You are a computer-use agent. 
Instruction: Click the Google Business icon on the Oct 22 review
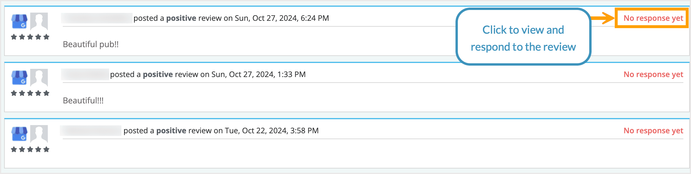click(20, 134)
